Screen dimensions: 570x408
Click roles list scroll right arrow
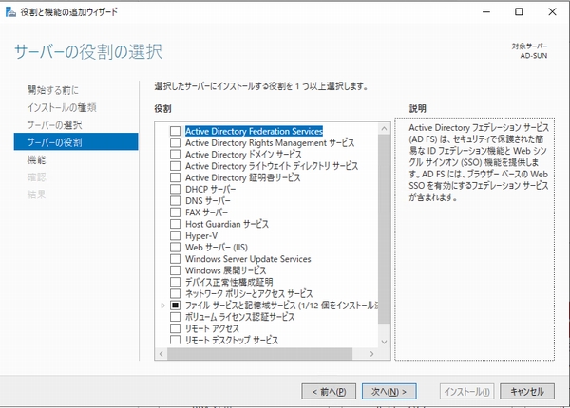coord(371,354)
